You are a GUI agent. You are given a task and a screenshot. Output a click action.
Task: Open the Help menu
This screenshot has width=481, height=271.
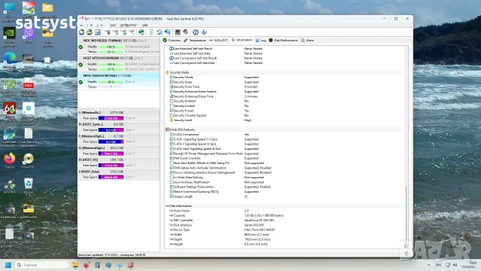click(x=145, y=25)
